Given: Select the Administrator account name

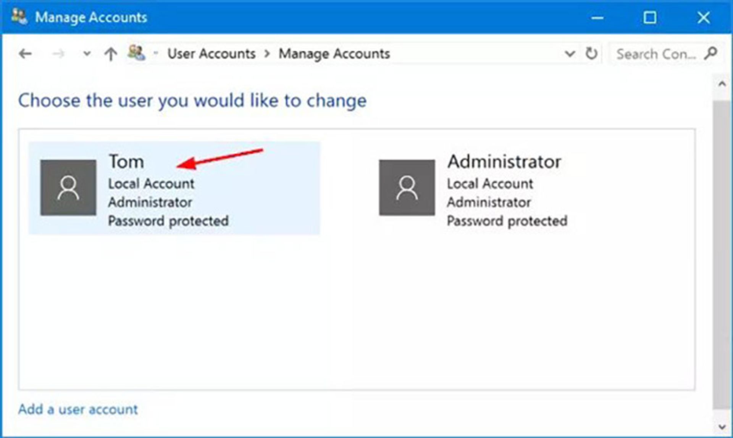Looking at the screenshot, I should [x=504, y=162].
